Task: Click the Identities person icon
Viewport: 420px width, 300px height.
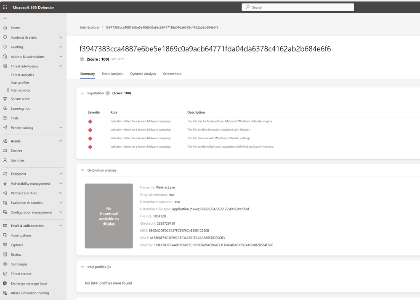Action: (x=5, y=160)
